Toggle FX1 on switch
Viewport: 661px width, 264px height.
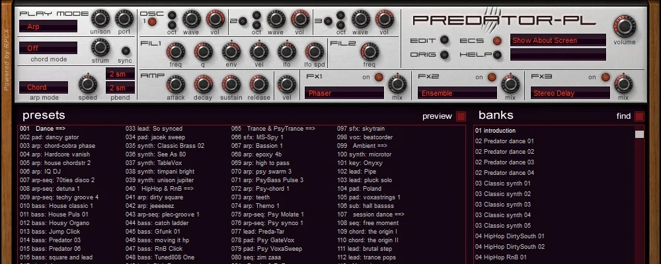pos(379,77)
